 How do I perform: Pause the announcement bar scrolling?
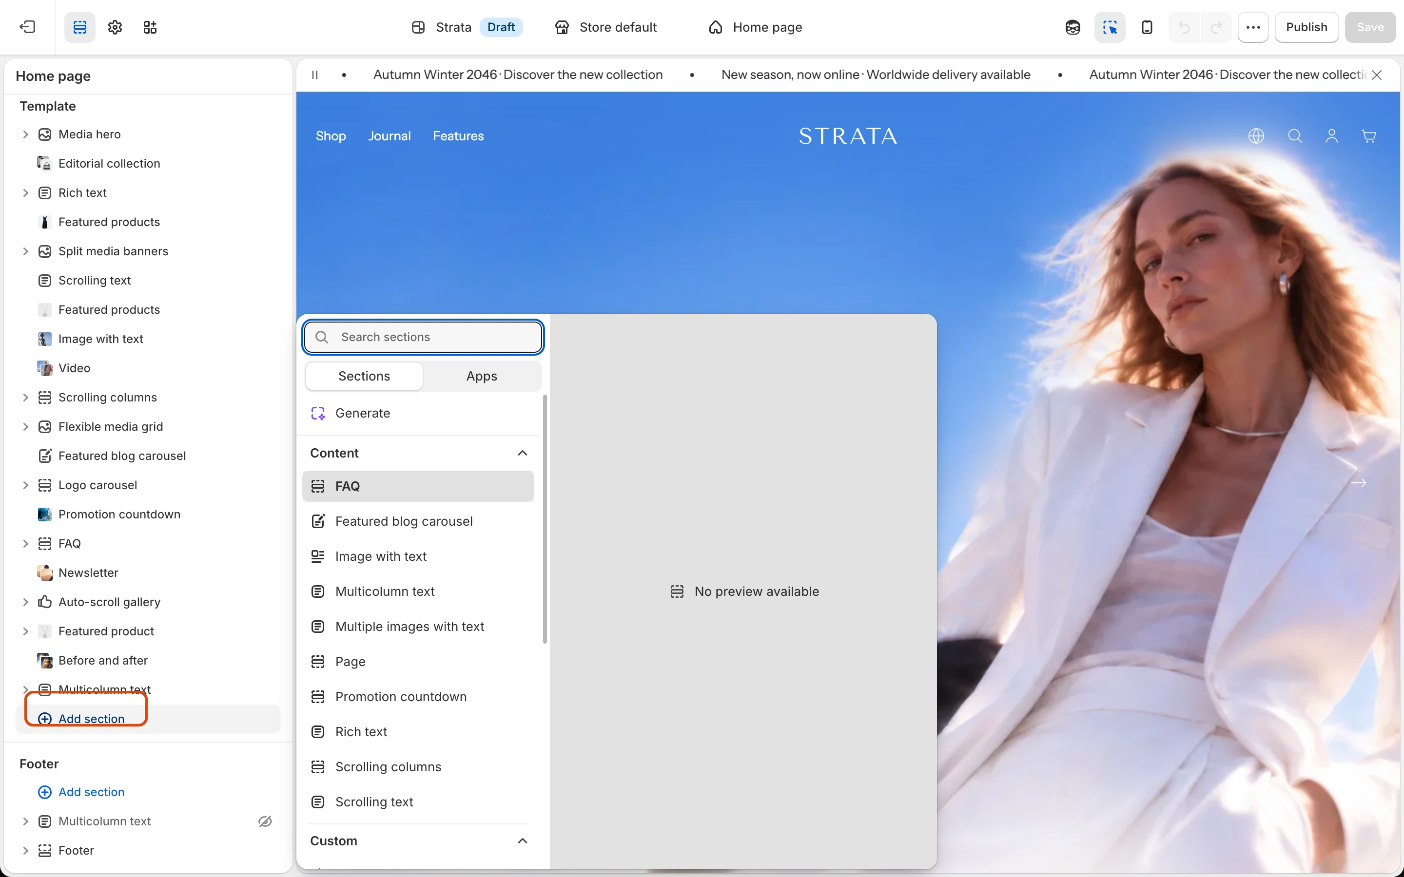coord(315,75)
